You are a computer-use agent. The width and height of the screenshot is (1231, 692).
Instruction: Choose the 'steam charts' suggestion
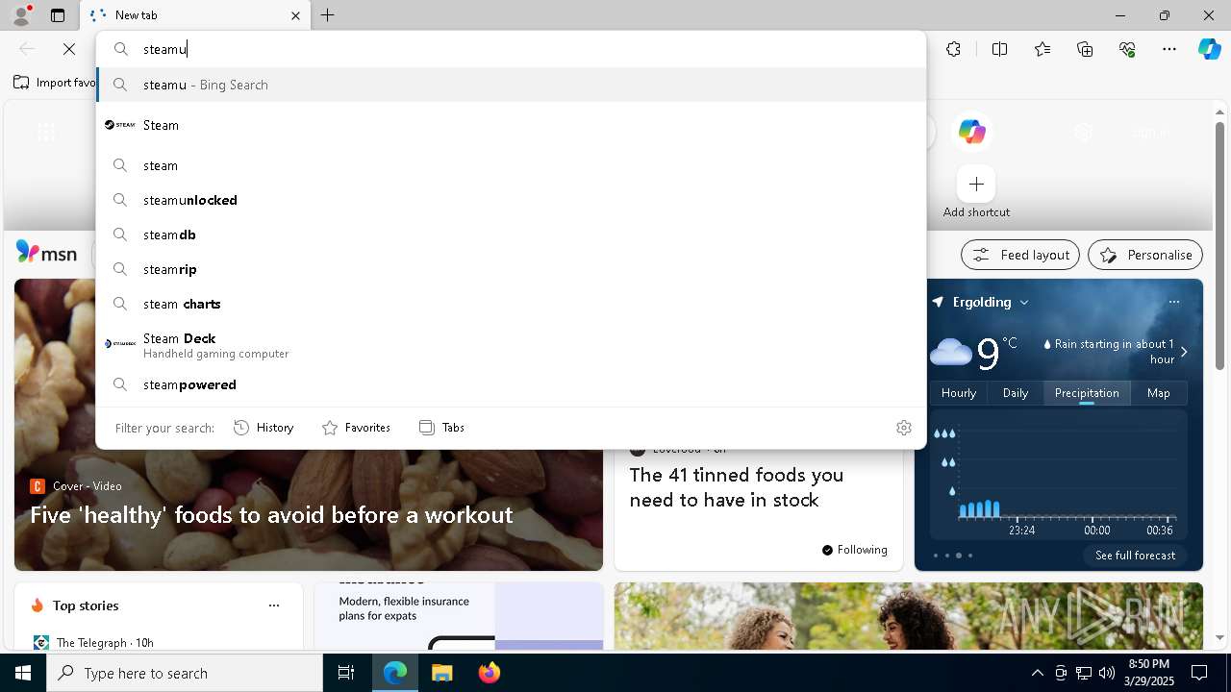(x=511, y=304)
